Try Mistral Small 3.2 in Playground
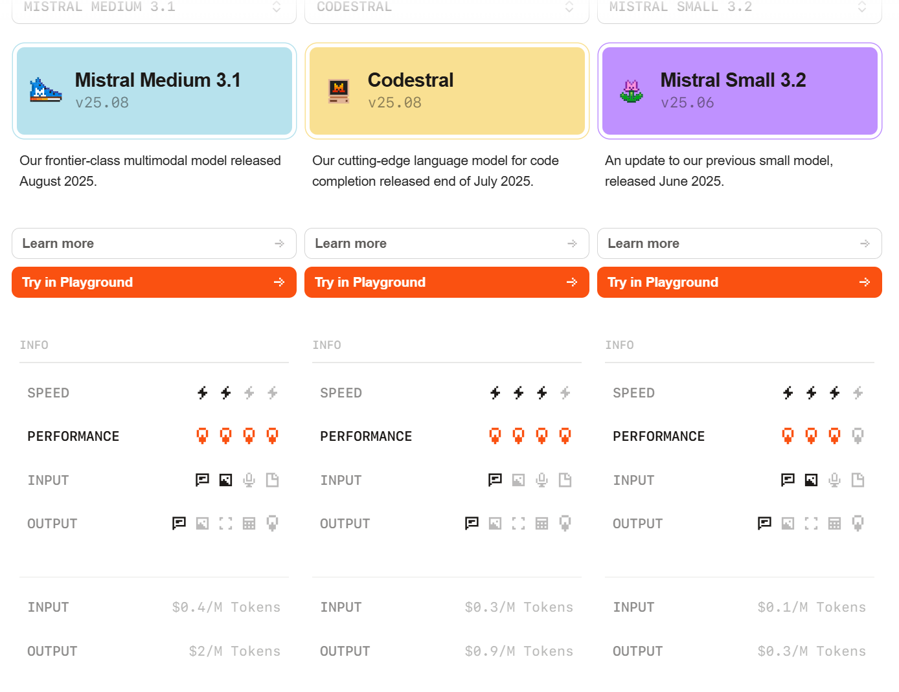Screen dimensions: 899x692 tap(740, 282)
